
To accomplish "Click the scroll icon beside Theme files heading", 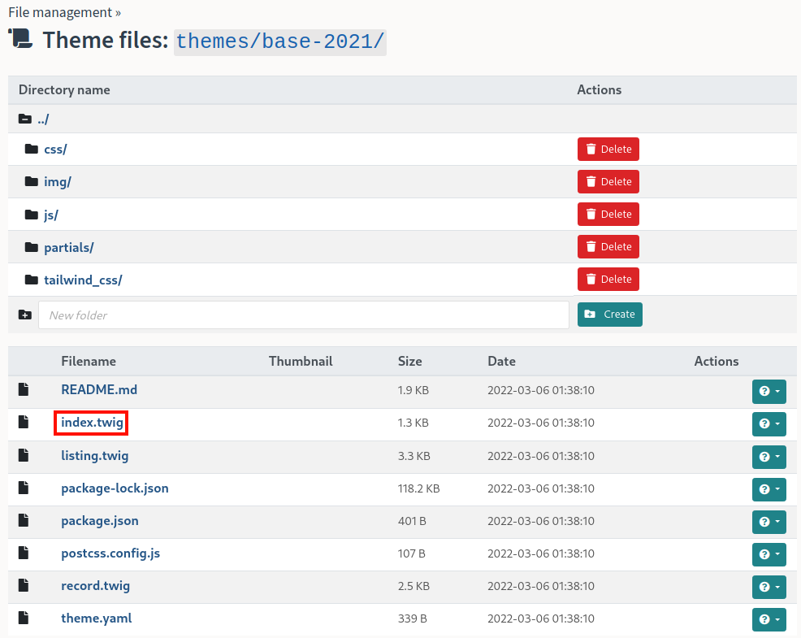I will click(x=20, y=39).
